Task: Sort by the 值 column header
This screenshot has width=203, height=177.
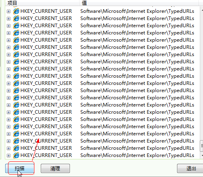Action: pyautogui.click(x=139, y=3)
